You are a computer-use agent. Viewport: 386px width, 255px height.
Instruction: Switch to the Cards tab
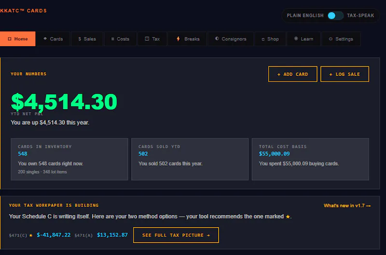(x=53, y=39)
